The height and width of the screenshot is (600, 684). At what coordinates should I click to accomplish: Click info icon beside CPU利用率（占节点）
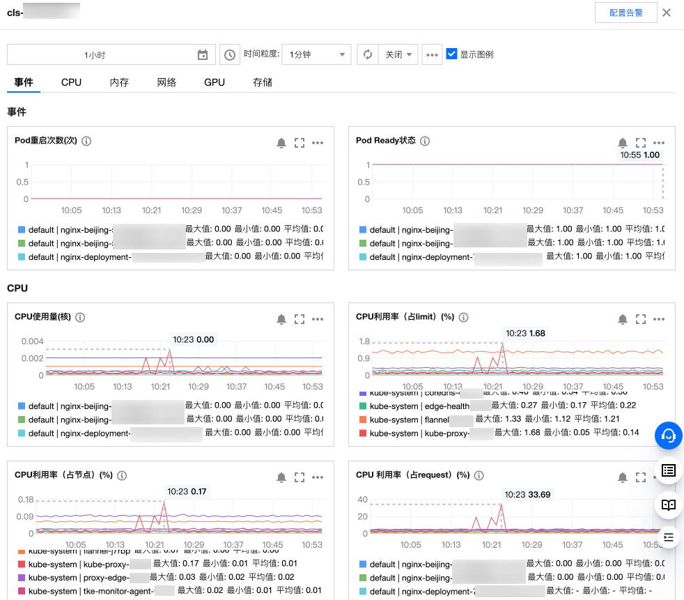click(x=122, y=475)
